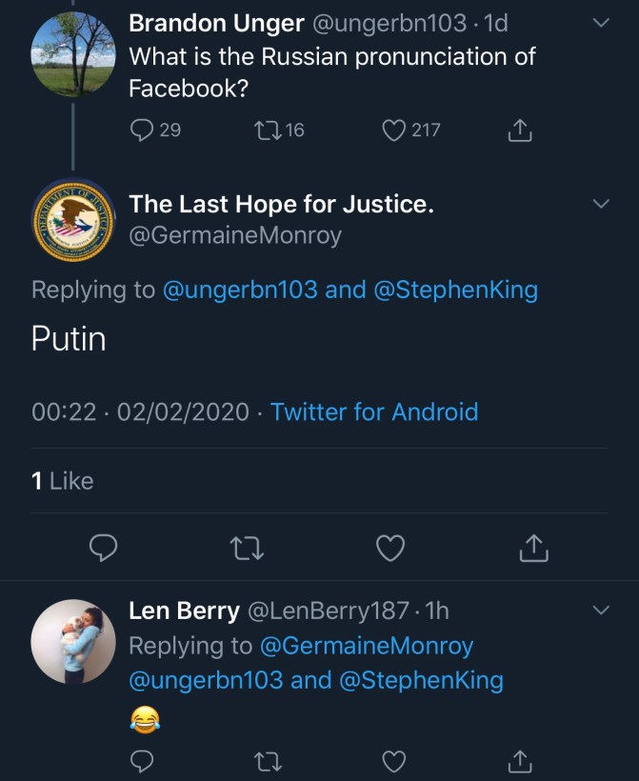The height and width of the screenshot is (781, 639).
Task: Reply to the Putin tweet
Action: tap(103, 548)
